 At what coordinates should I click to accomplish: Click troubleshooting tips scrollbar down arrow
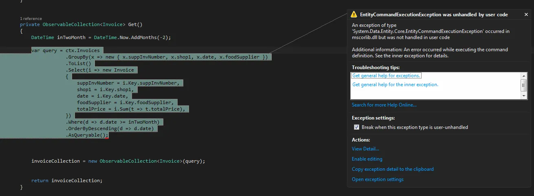(x=524, y=96)
